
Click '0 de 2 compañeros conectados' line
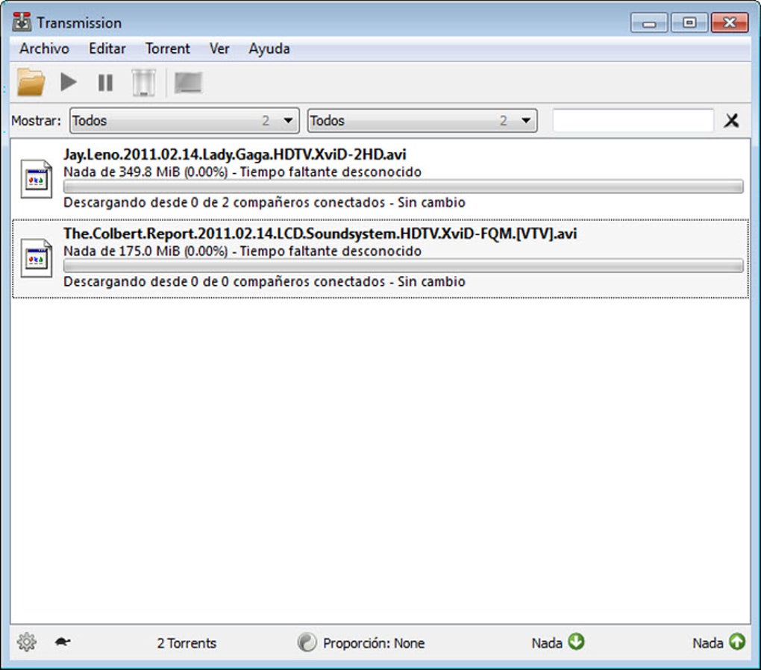pos(264,202)
